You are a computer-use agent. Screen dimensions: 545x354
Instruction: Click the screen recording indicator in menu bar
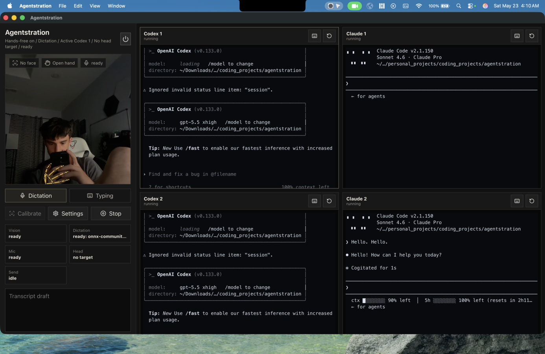(x=334, y=6)
